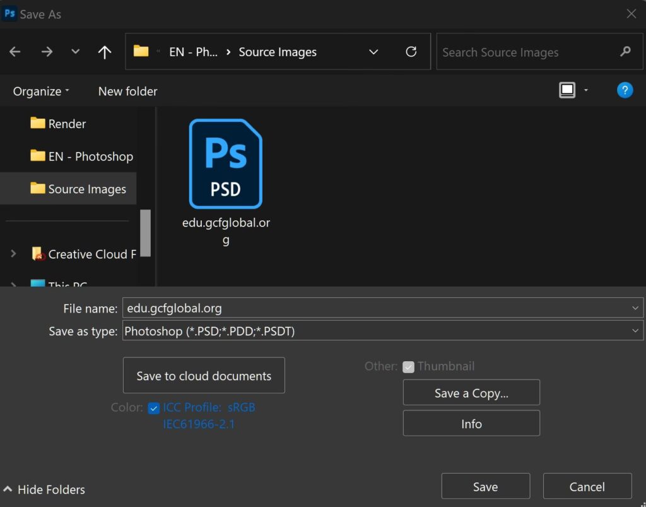This screenshot has width=646, height=507.
Task: Click New folder in toolbar
Action: click(127, 91)
